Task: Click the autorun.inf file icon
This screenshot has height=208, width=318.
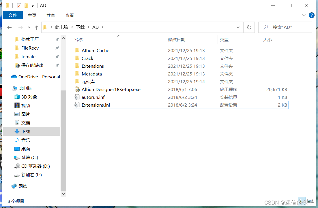Action: tap(77, 97)
